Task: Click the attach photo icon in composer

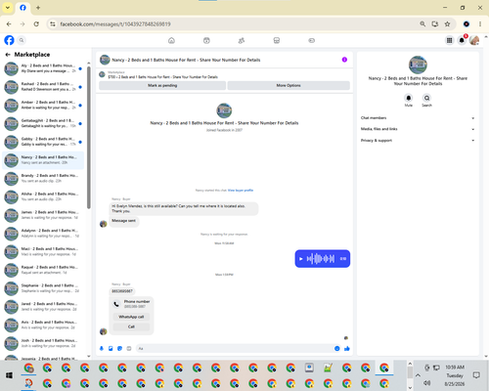Action: point(111,349)
